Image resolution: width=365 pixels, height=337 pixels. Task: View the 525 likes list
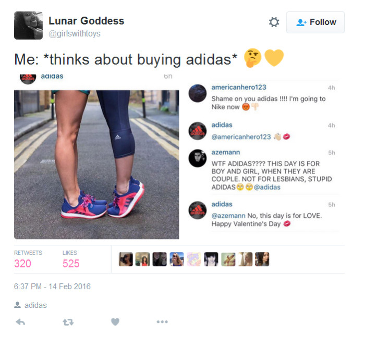(x=71, y=259)
